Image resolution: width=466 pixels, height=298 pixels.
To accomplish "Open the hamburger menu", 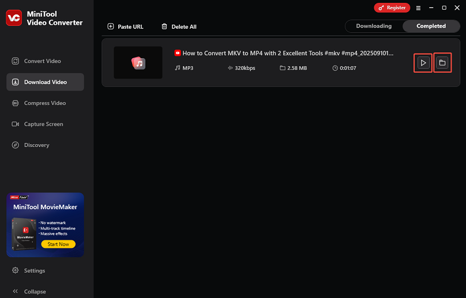I will pos(418,8).
